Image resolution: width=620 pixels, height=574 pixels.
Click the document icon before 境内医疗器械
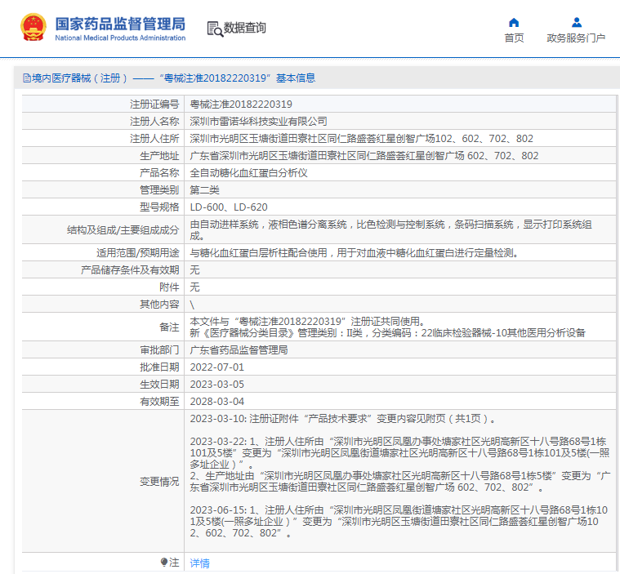pyautogui.click(x=26, y=78)
